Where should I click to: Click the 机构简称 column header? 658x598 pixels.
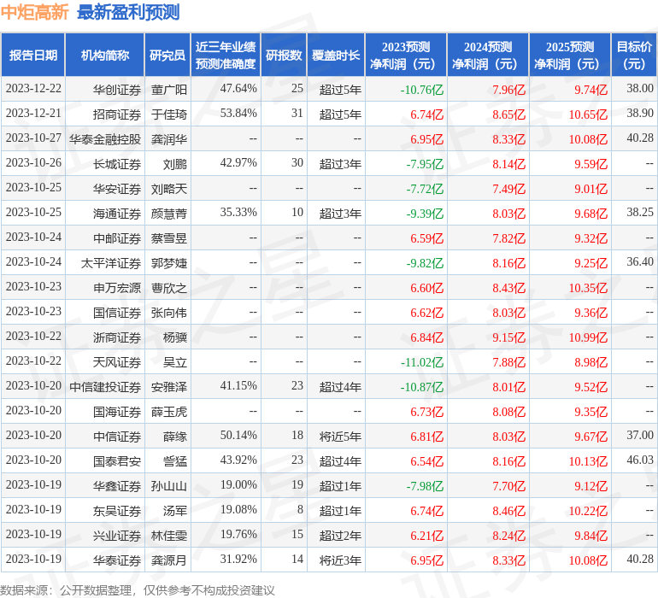pos(105,55)
